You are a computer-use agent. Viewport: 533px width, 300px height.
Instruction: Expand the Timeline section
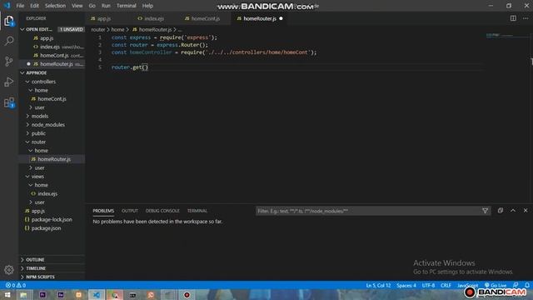[x=36, y=268]
